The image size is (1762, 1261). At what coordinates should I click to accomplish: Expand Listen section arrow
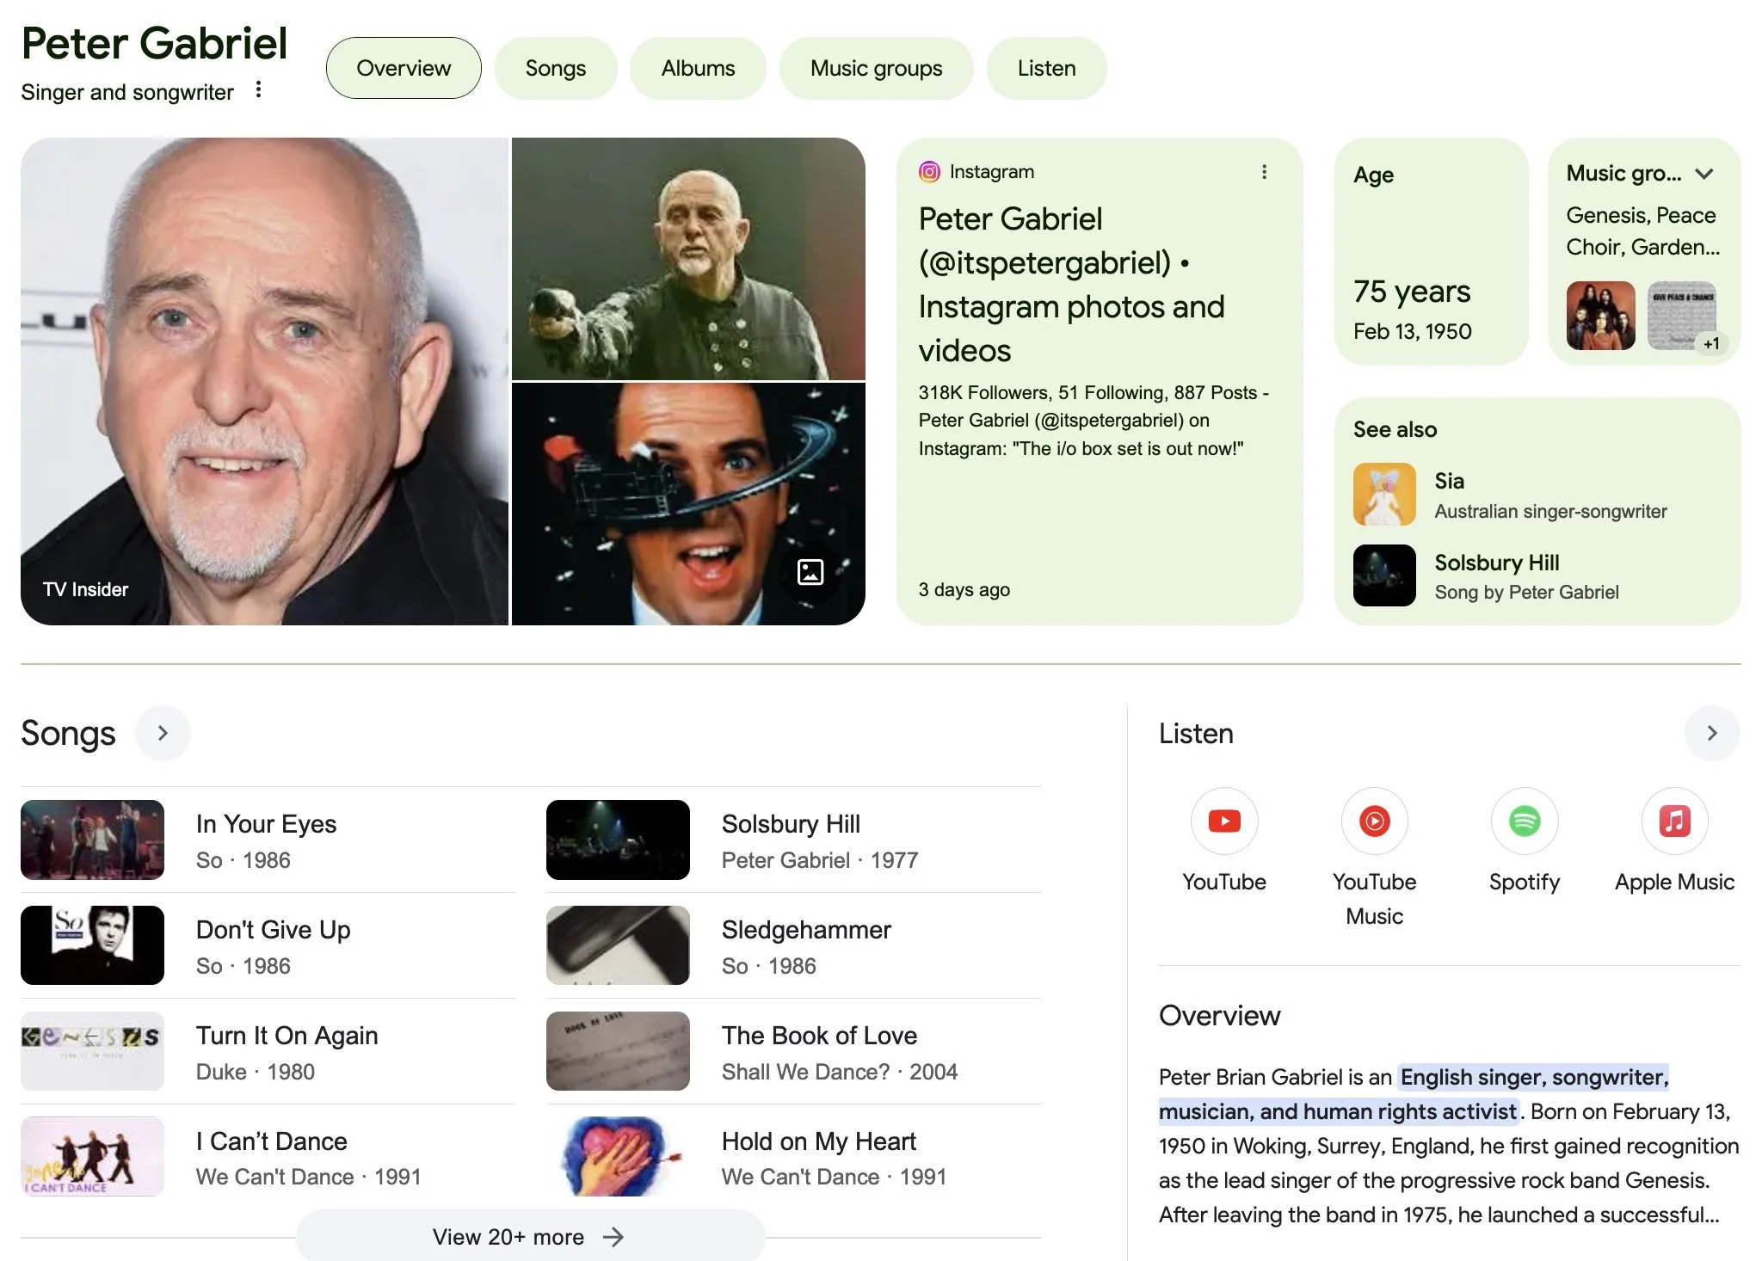coord(1711,733)
